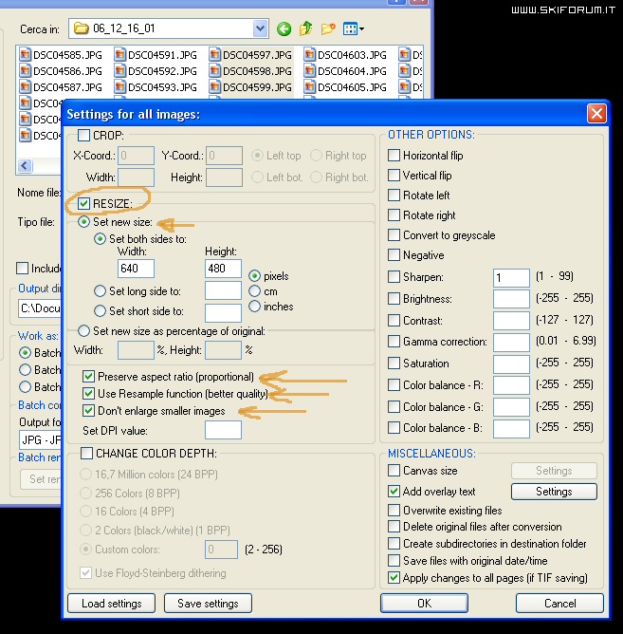Click the Width input field showing 640
Image resolution: width=623 pixels, height=634 pixels.
pyautogui.click(x=137, y=270)
